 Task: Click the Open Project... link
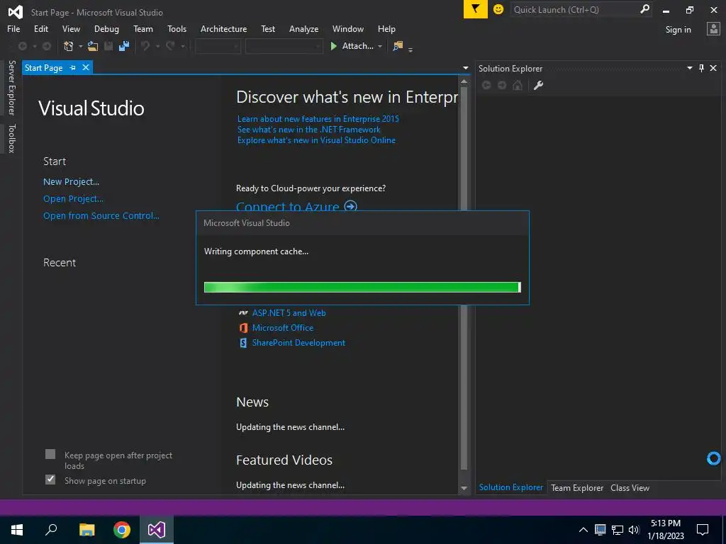point(73,199)
